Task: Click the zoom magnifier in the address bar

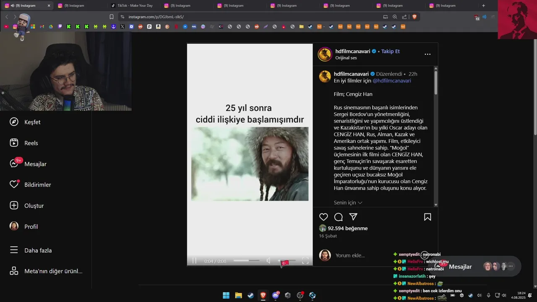Action: tap(395, 17)
